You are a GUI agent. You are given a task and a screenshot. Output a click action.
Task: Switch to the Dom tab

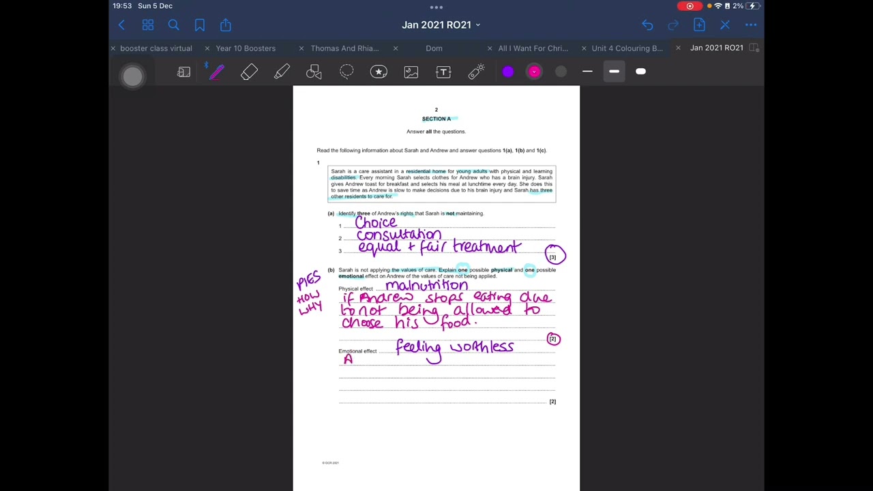(x=434, y=48)
